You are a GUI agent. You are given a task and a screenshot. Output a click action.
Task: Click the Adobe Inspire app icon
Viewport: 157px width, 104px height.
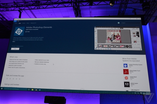127,84
